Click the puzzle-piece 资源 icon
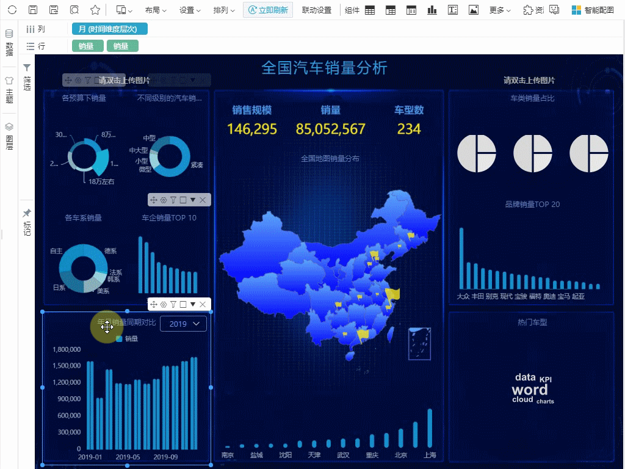625x469 pixels. click(533, 10)
